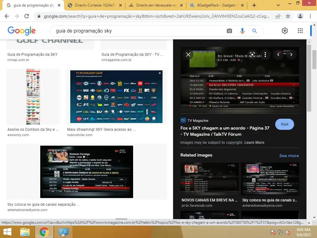Image resolution: width=317 pixels, height=238 pixels.
Task: Close the 8GadgetPack tab
Action: (x=242, y=5)
